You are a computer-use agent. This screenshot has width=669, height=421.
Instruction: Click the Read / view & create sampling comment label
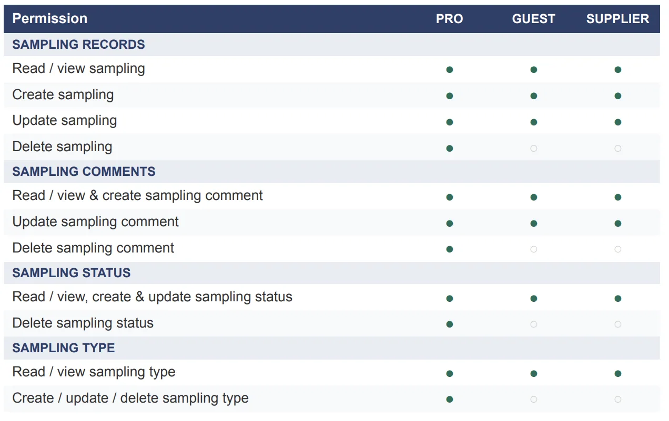tap(137, 196)
